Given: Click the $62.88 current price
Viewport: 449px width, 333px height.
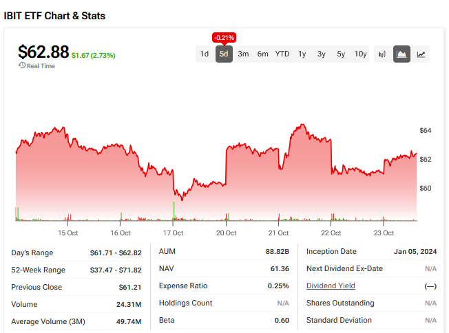Looking at the screenshot, I should coord(43,52).
